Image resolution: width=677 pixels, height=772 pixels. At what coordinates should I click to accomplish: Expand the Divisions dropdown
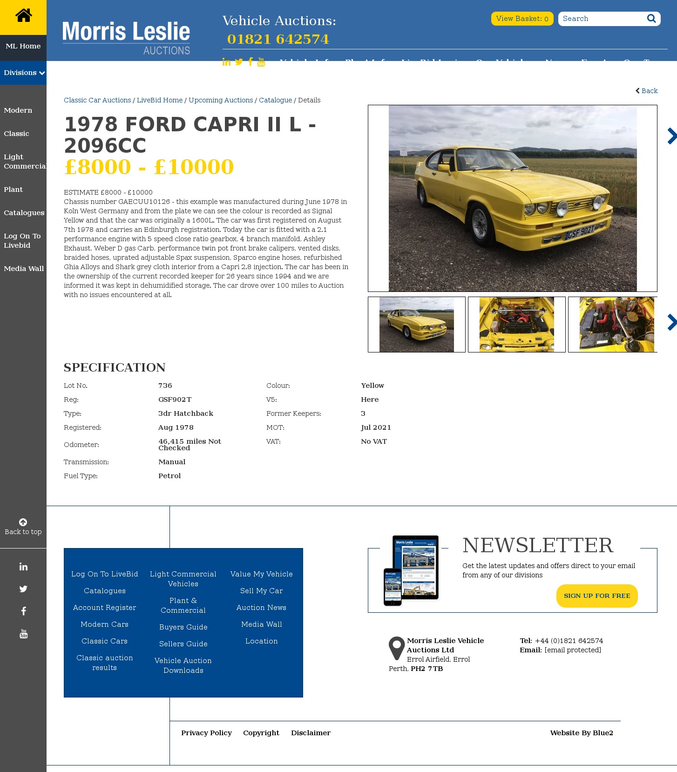[x=23, y=73]
